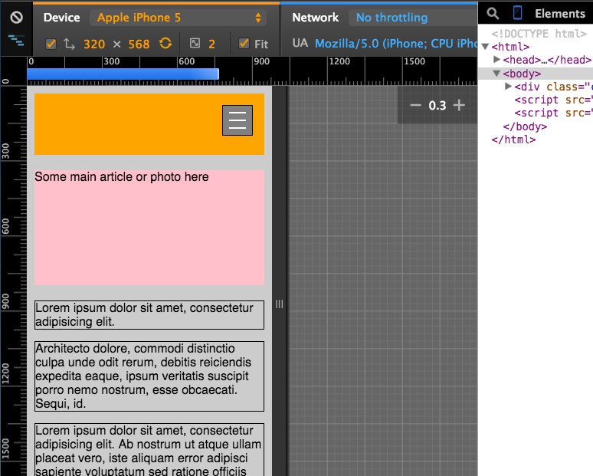
Task: Click 'Some main article or photo here' text
Action: [x=122, y=177]
